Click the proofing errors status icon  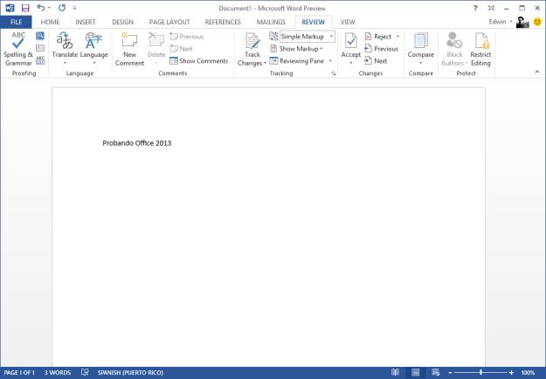[x=85, y=372]
